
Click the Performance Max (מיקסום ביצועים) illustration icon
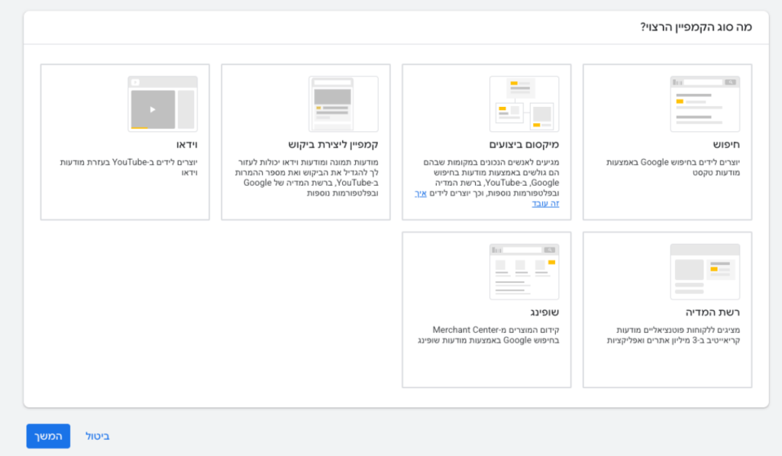pos(524,104)
